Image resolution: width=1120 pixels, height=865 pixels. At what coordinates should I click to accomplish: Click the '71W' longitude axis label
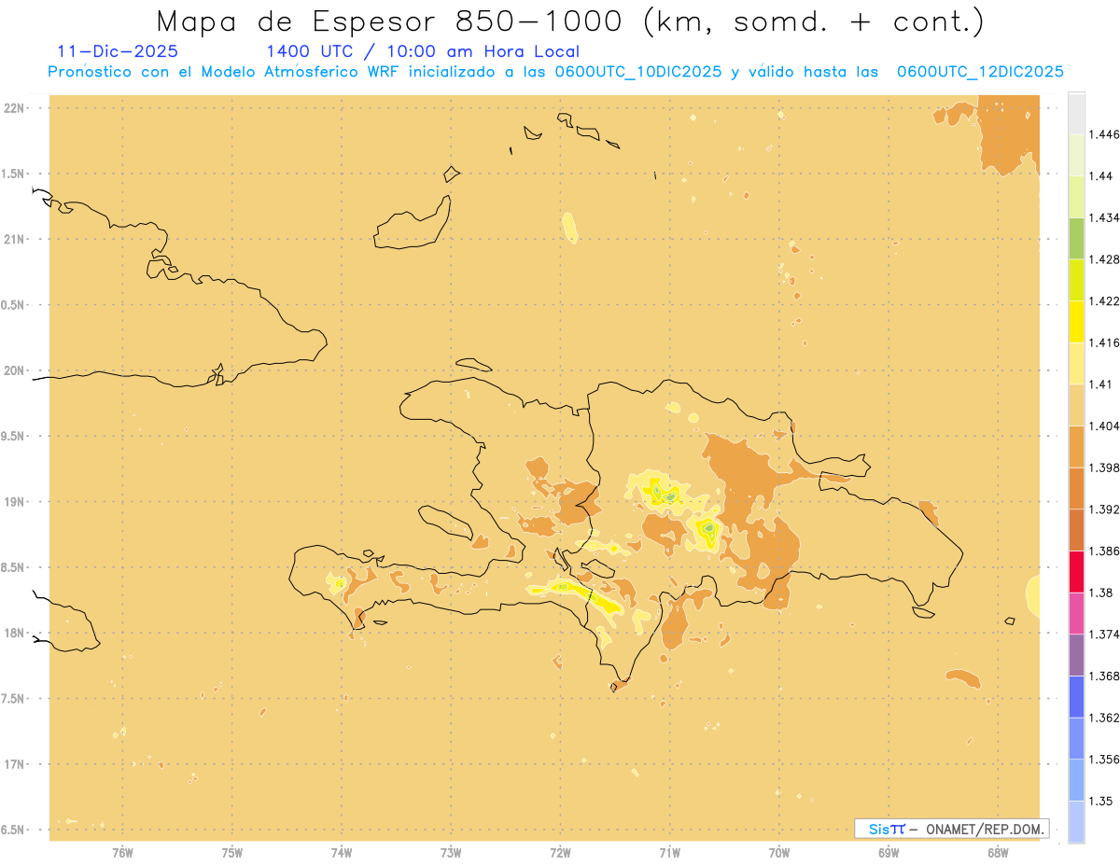669,853
